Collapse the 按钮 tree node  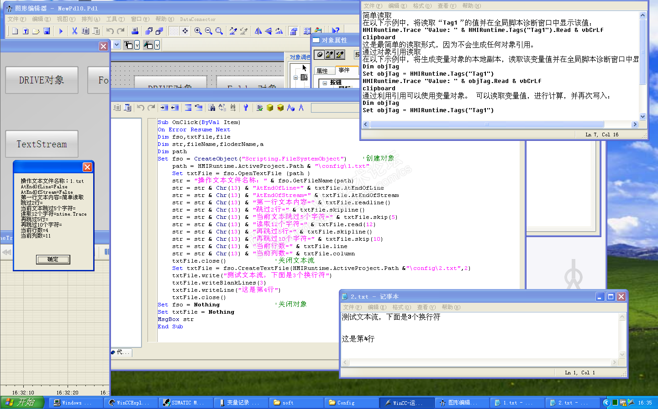coord(325,83)
